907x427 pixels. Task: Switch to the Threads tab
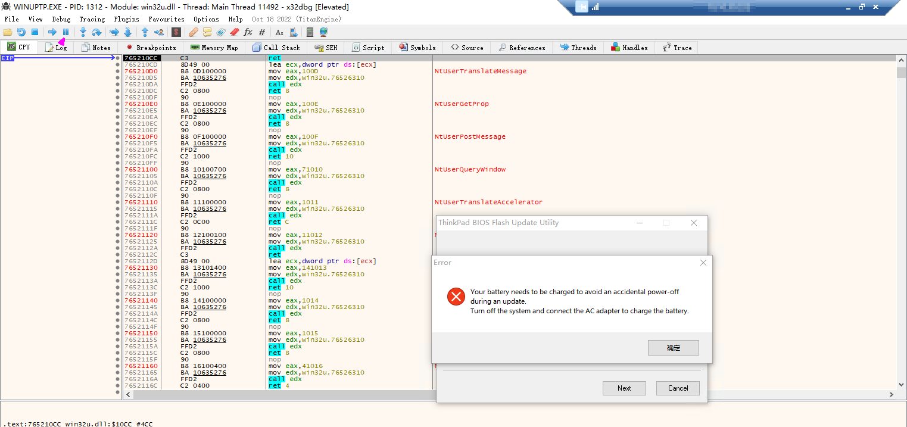coord(578,48)
